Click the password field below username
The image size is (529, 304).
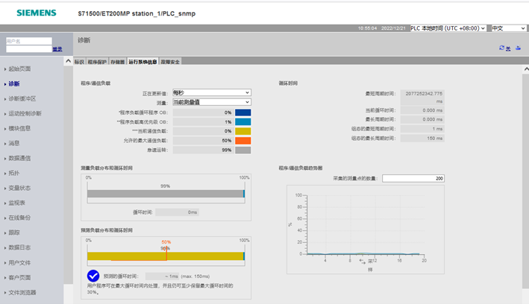[x=29, y=49]
